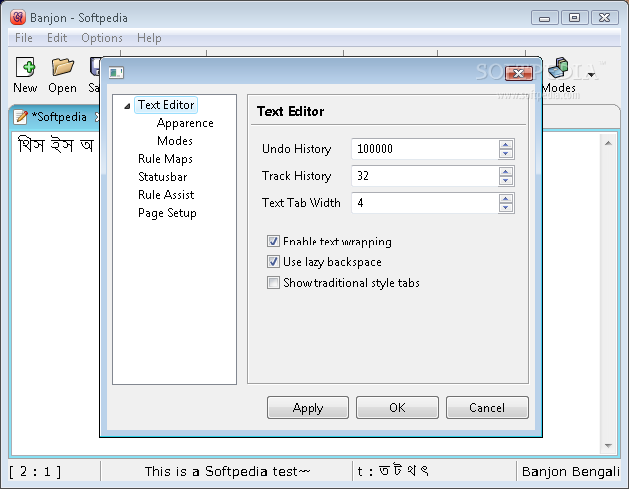This screenshot has height=489, width=629.
Task: Minimize the Banjon main window
Action: click(x=544, y=18)
